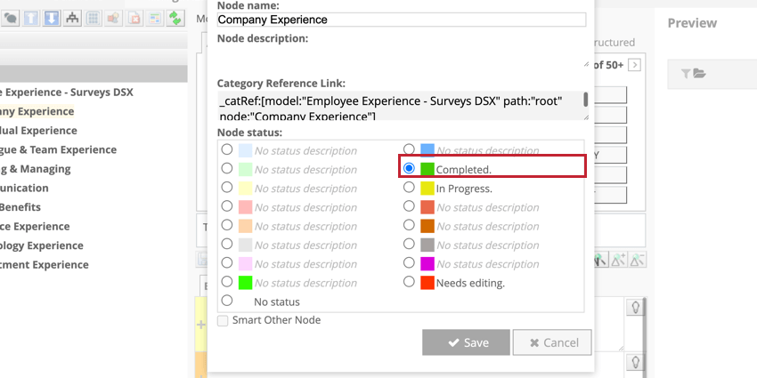This screenshot has width=757, height=378.
Task: Click the next page arrow beside 50+
Action: (x=634, y=65)
